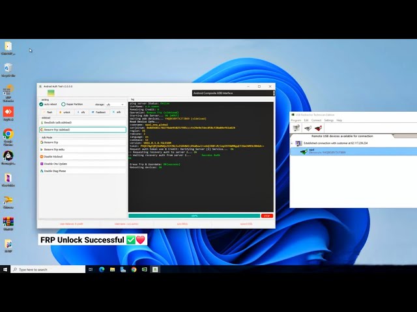Image resolution: width=417 pixels, height=312 pixels.
Task: Open the Settings menu in USB Redirector
Action: click(328, 120)
